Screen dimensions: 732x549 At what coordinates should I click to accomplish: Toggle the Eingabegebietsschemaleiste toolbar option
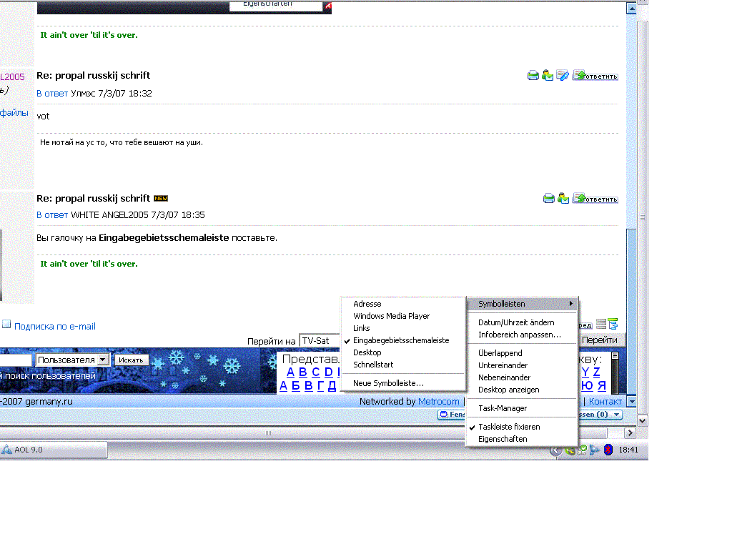point(401,340)
